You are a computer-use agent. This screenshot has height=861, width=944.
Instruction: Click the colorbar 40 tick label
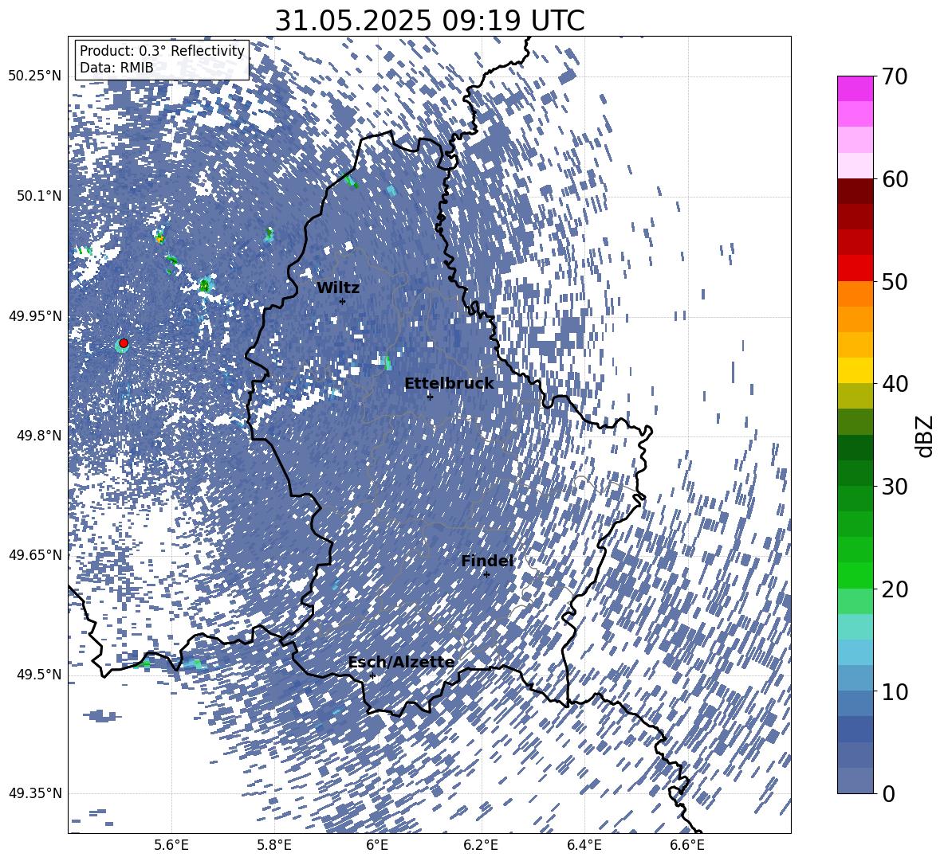(x=895, y=384)
